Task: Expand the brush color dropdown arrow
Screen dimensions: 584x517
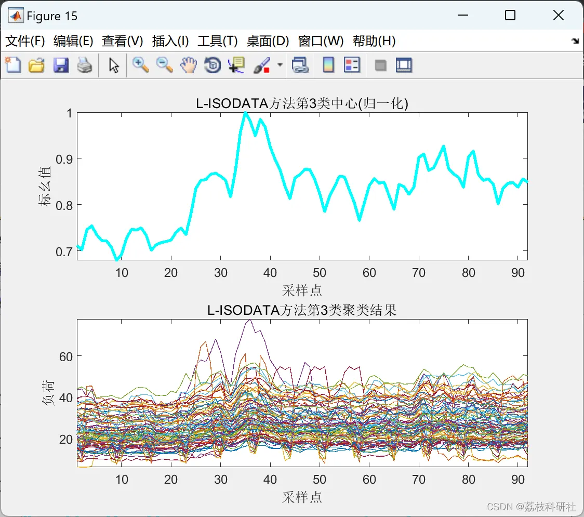Action: tap(280, 65)
